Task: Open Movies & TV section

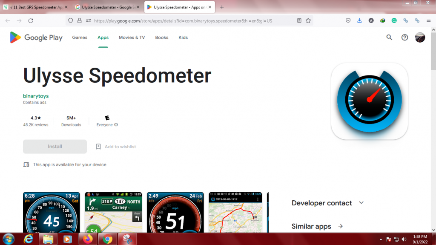Action: 132,37
